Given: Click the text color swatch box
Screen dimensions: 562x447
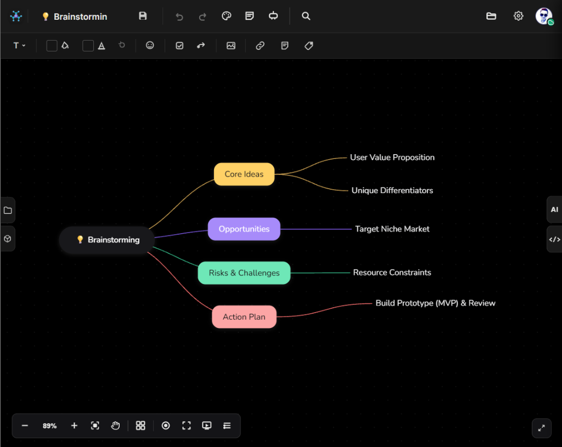Looking at the screenshot, I should tap(88, 46).
